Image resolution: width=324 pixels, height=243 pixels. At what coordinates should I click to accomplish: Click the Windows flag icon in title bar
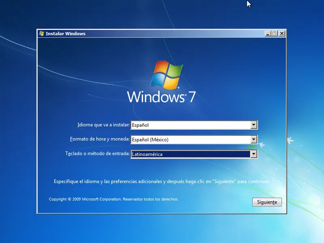(x=41, y=34)
